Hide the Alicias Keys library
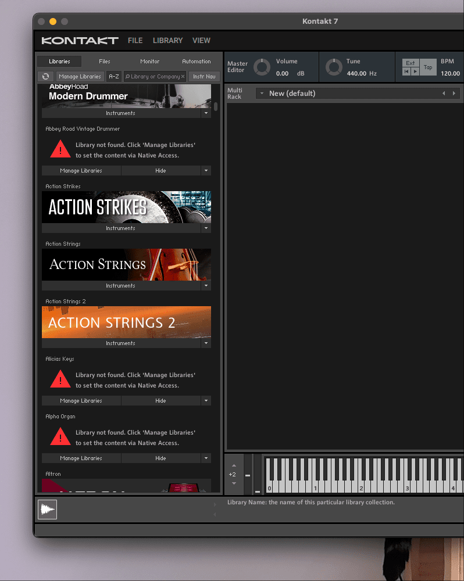 [160, 400]
